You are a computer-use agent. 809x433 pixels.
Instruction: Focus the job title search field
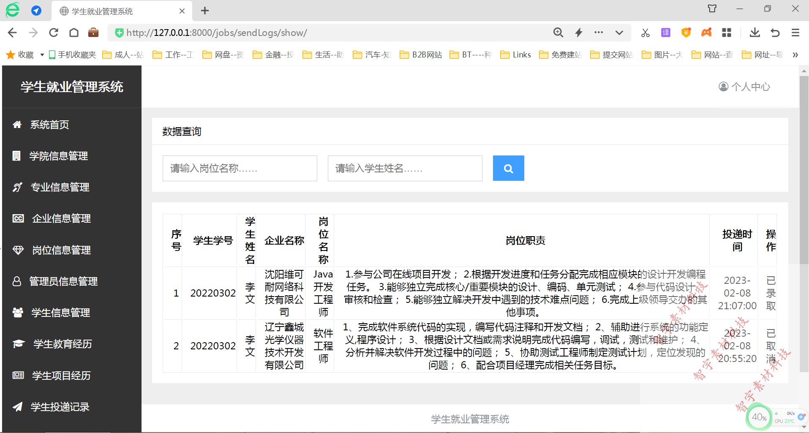[240, 168]
